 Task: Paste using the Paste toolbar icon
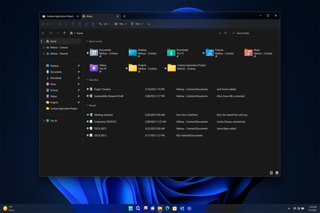coord(73,24)
